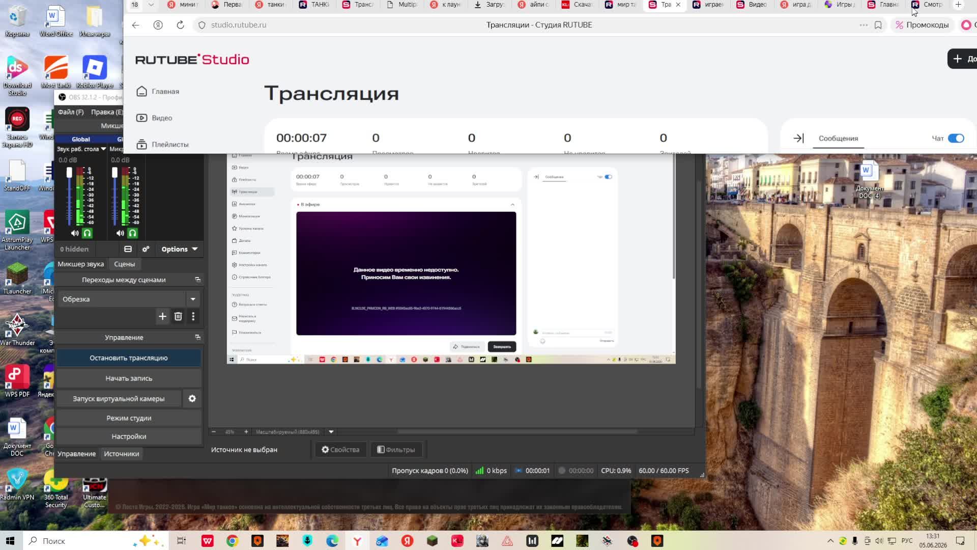Screen dimensions: 977x550
Task: Expand the Обрезка transition dropdown
Action: [193, 299]
